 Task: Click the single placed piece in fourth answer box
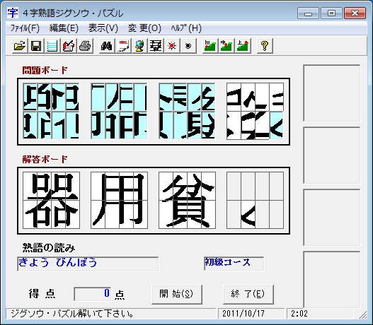248,215
